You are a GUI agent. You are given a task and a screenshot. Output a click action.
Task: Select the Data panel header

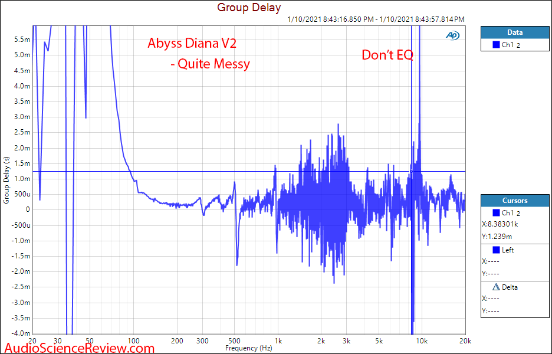tap(515, 32)
